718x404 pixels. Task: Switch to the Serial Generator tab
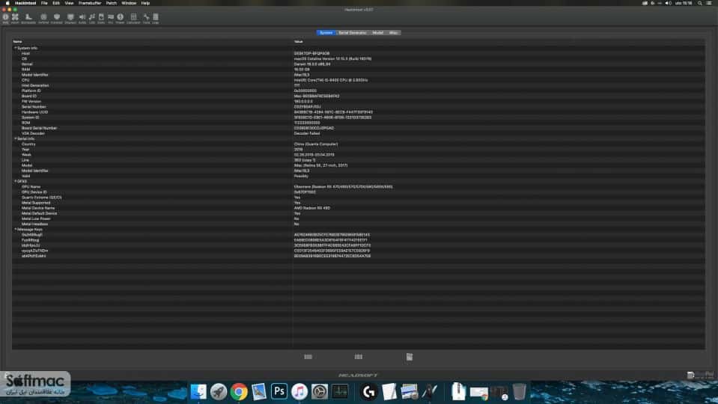pyautogui.click(x=352, y=33)
